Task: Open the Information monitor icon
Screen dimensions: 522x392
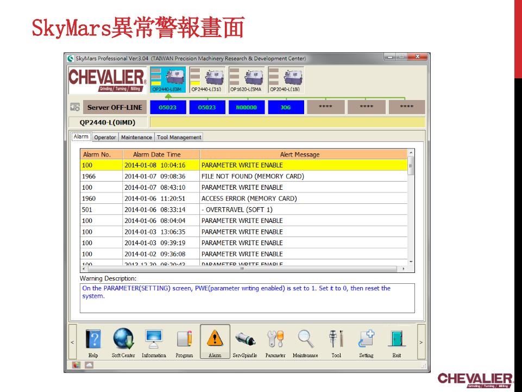Action: (154, 340)
